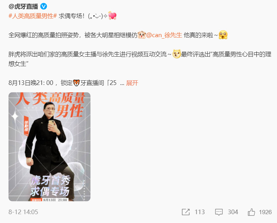Click the share/repost arrow icon
Viewport: 277px width, 223px height.
click(x=185, y=212)
